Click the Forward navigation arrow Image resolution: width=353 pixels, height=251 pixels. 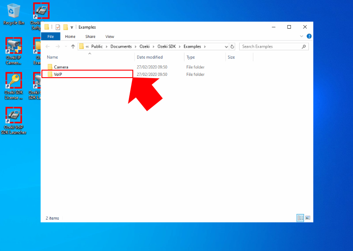(x=58, y=47)
